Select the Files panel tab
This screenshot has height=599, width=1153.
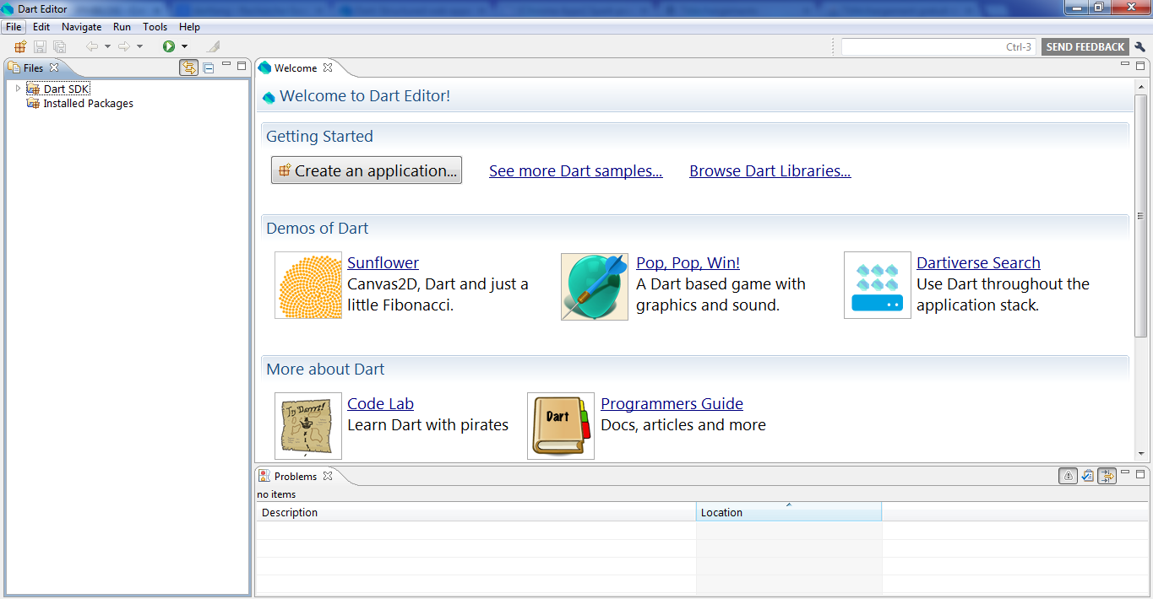pos(33,68)
